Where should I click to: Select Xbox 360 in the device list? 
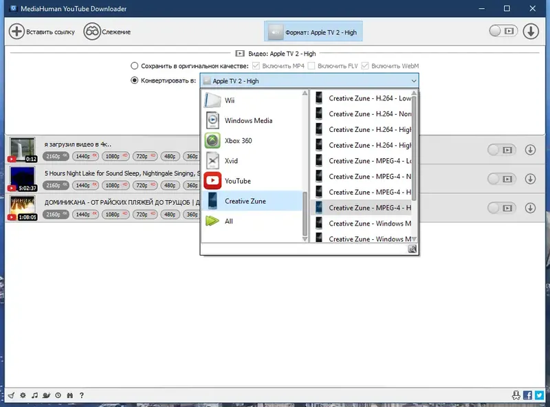pyautogui.click(x=252, y=141)
